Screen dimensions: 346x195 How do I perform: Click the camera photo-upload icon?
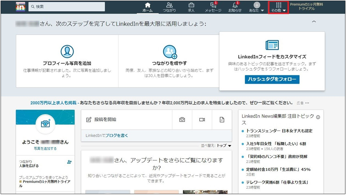pyautogui.click(x=182, y=120)
